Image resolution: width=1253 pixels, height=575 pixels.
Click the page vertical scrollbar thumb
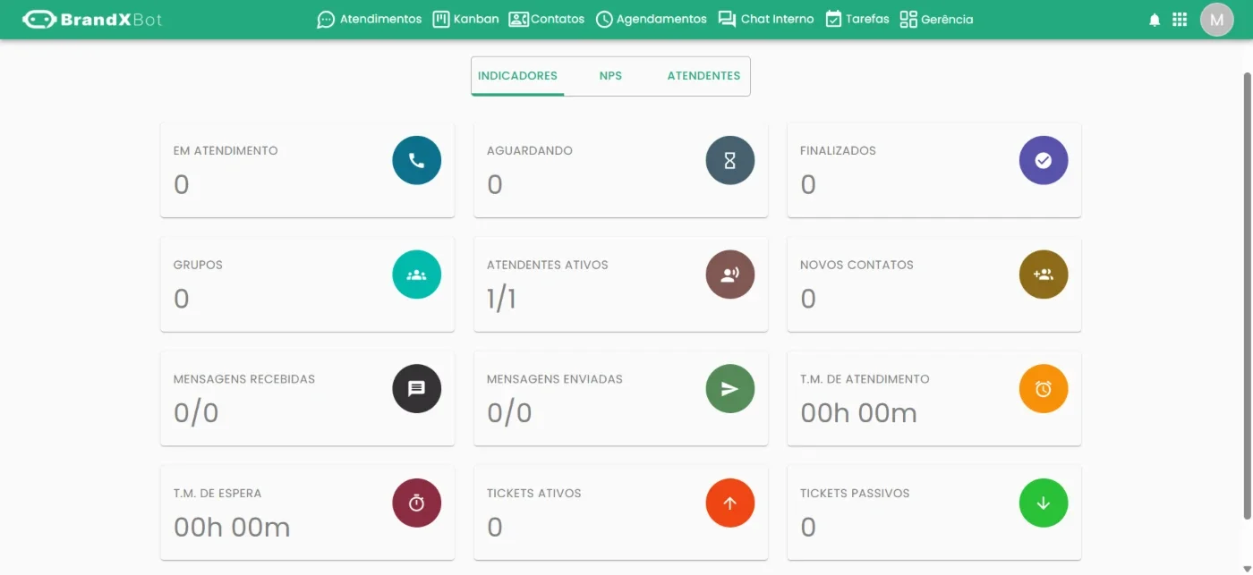(1248, 295)
